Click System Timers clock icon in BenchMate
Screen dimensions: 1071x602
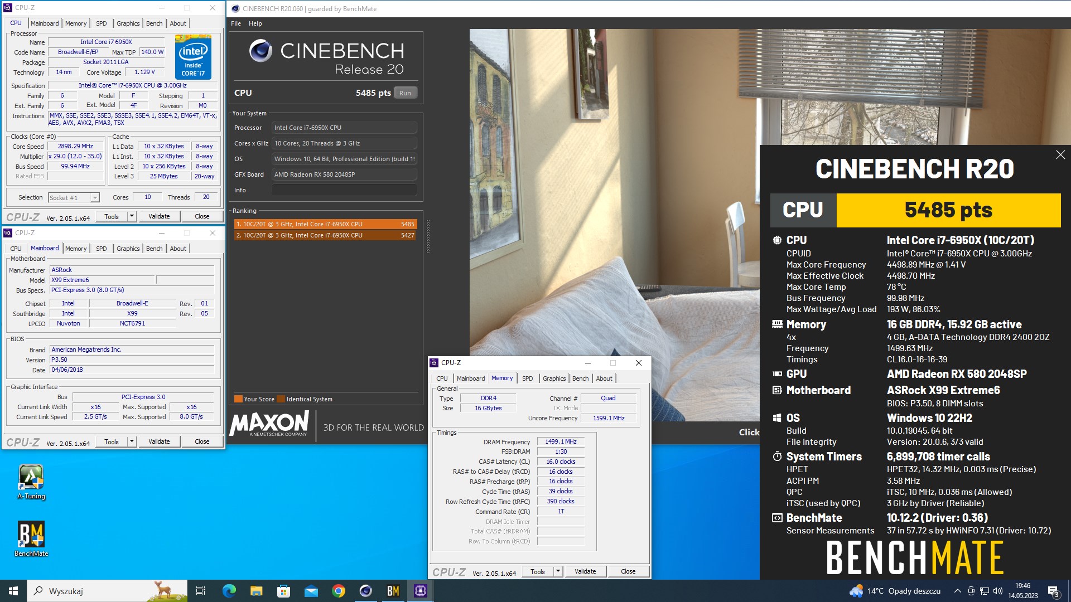[x=776, y=457]
